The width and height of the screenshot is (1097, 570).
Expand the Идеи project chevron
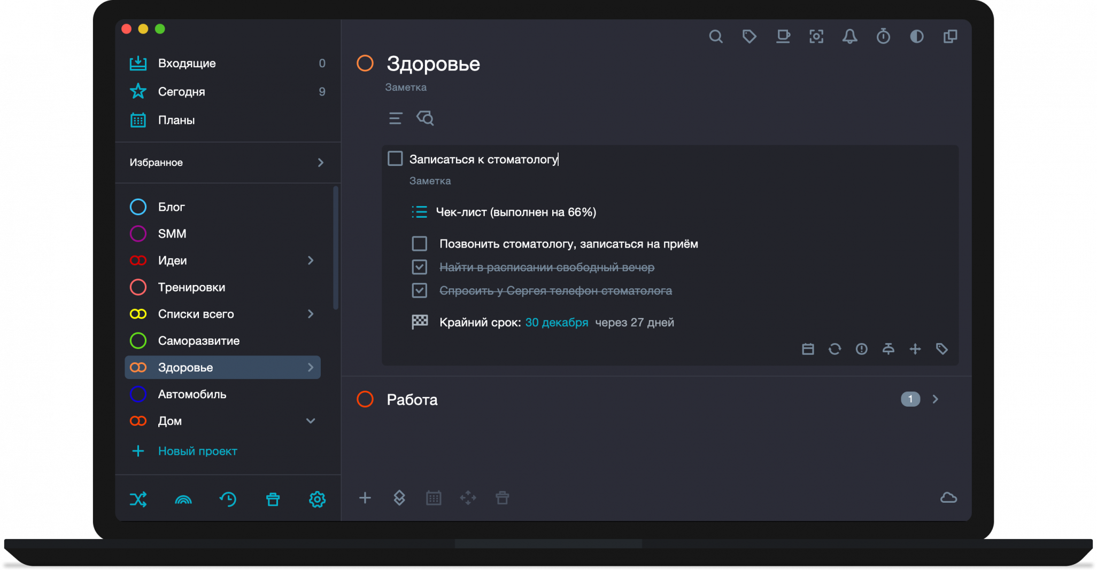point(311,260)
